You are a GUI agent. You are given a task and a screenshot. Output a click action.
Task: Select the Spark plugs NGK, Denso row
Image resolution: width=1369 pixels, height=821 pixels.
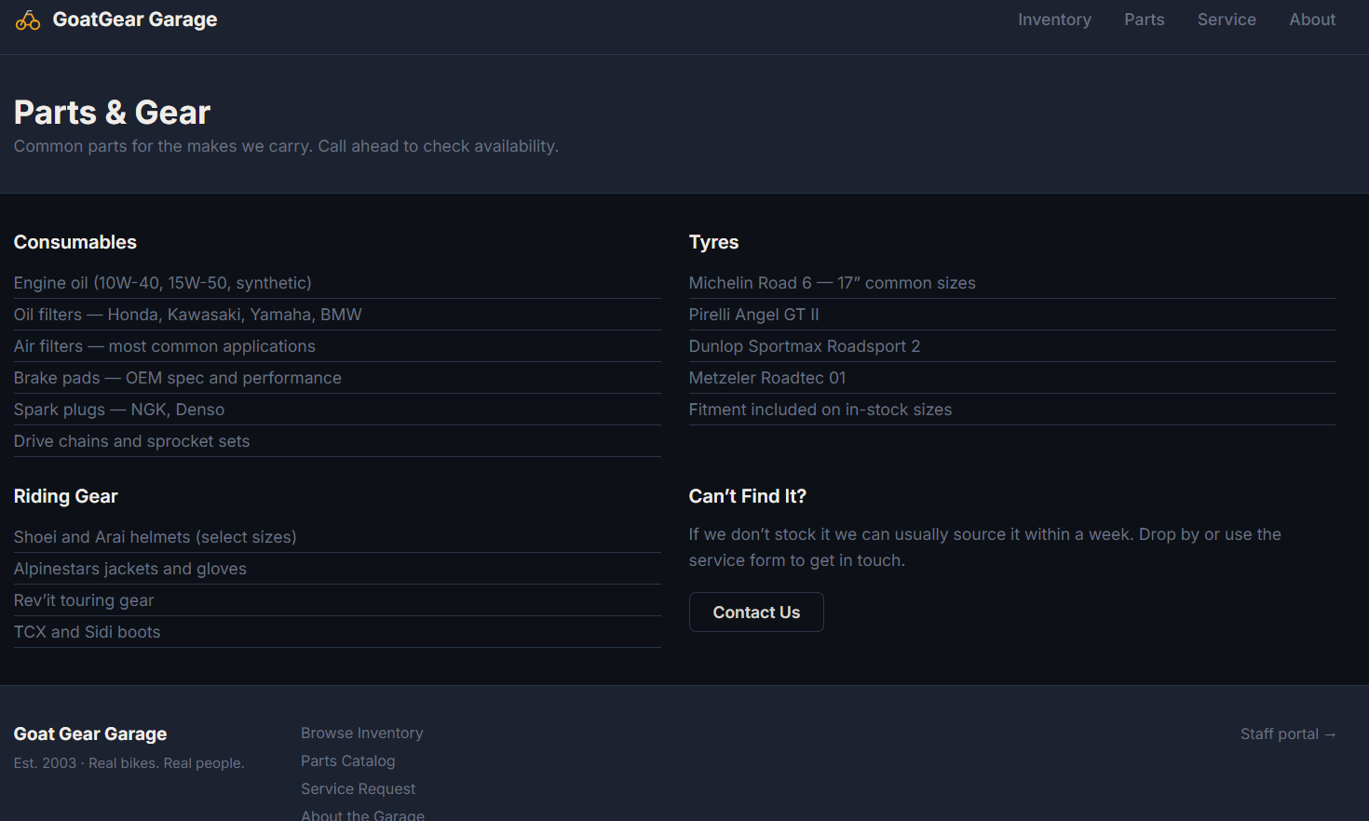pos(337,410)
